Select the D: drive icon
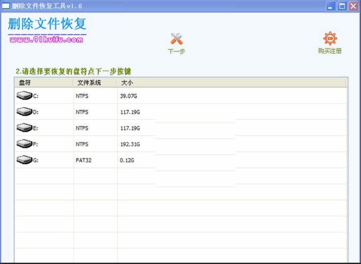The width and height of the screenshot is (361, 264). coord(24,111)
